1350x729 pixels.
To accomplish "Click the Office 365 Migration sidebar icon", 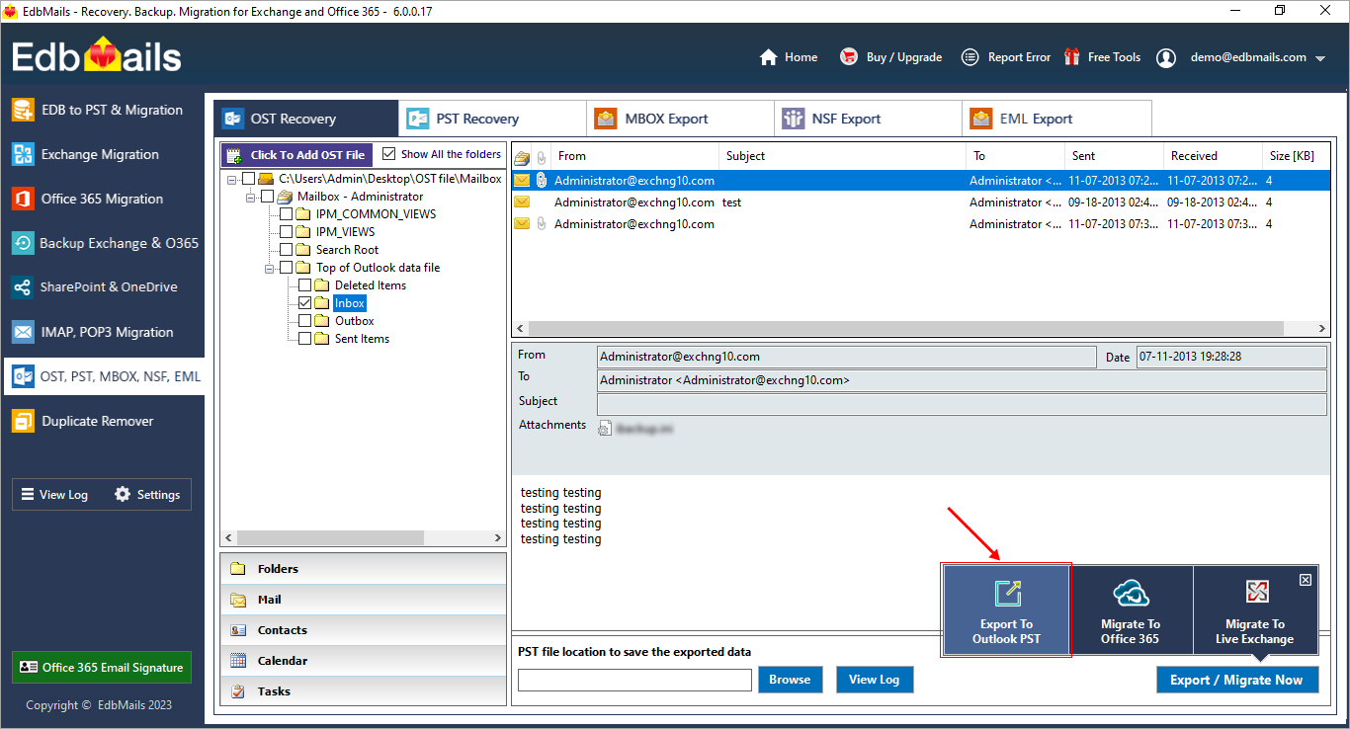I will [23, 199].
